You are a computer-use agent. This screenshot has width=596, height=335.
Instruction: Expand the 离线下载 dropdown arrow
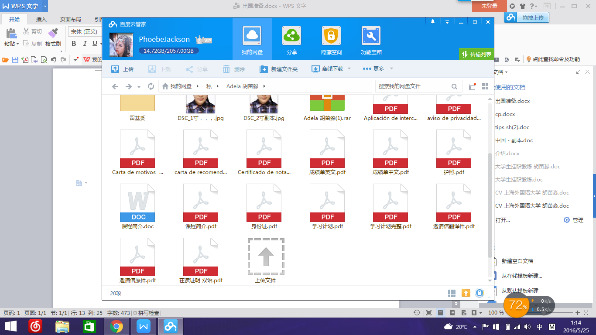(x=349, y=68)
